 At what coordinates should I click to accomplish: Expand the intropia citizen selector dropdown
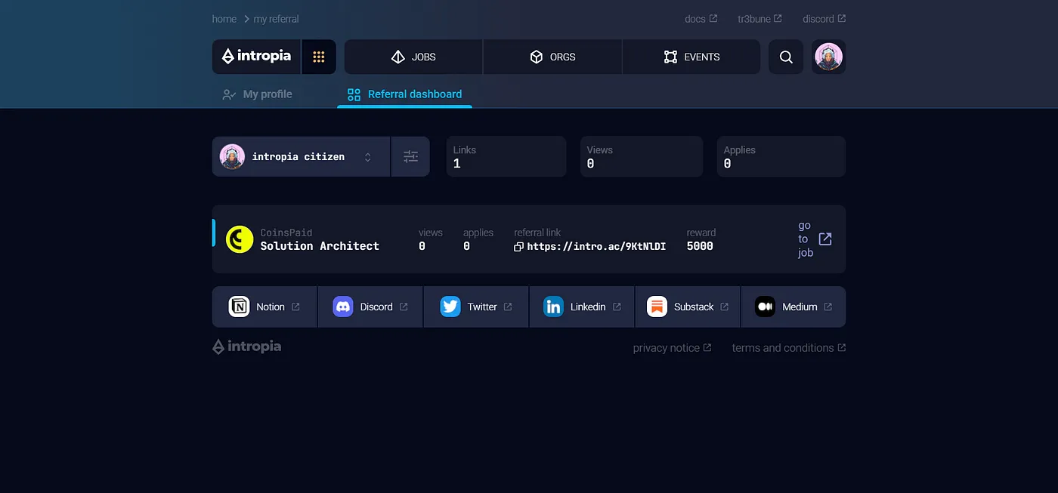301,156
